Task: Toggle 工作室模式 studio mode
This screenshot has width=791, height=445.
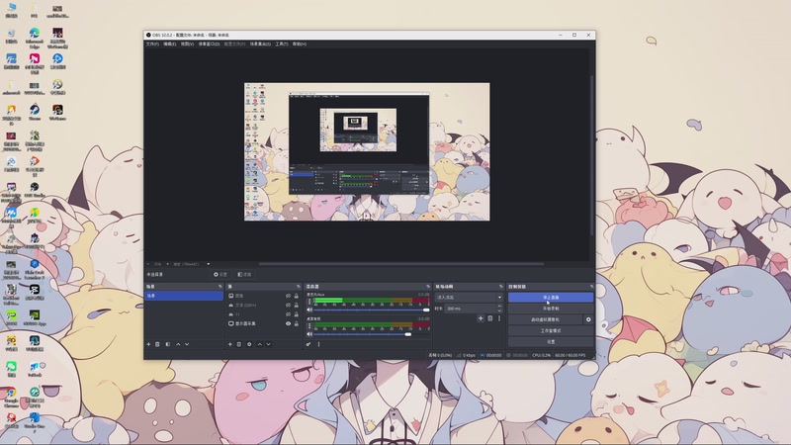Action: (x=551, y=330)
